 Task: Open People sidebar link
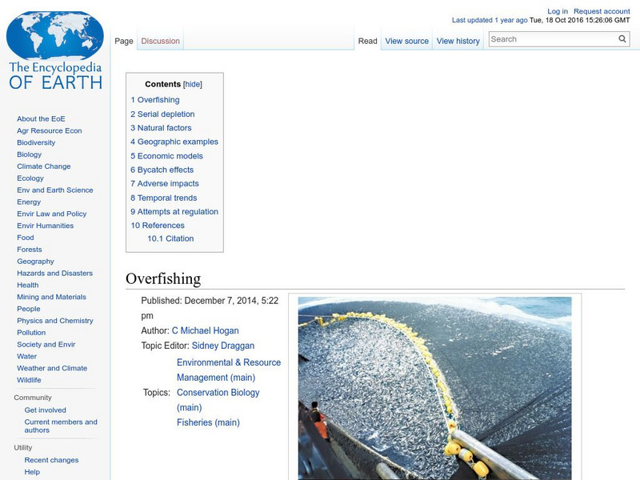click(x=29, y=309)
